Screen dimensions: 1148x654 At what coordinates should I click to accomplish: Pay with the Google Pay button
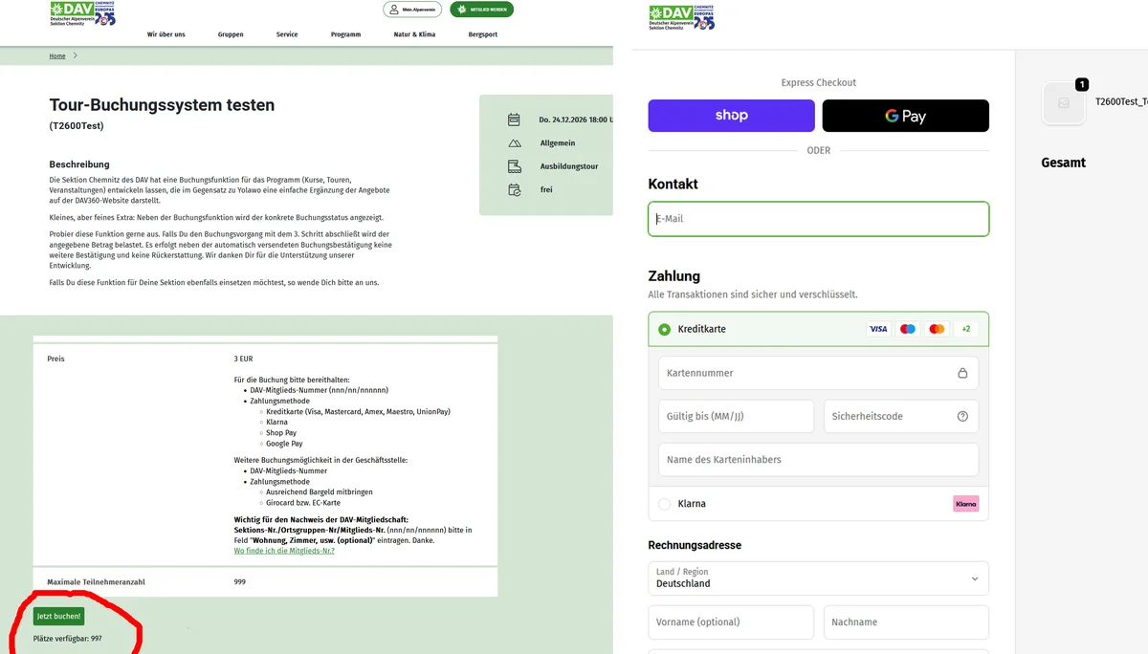coord(905,116)
